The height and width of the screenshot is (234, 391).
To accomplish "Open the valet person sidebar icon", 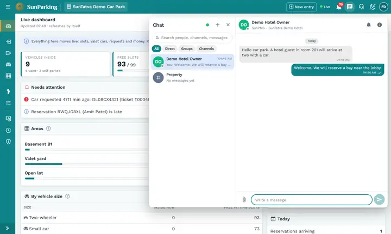I will pyautogui.click(x=8, y=91).
